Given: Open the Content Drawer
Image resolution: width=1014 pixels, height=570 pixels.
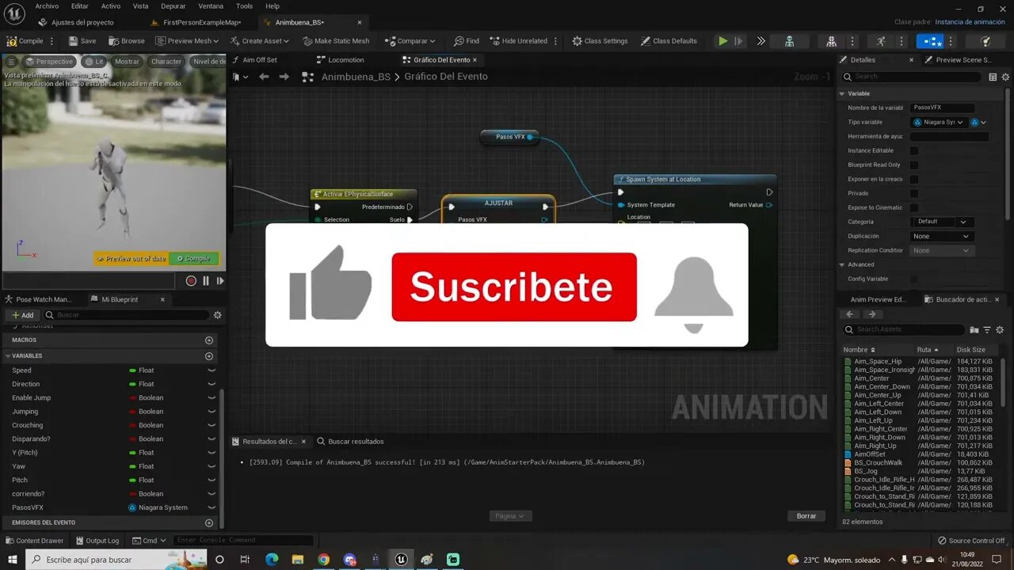Looking at the screenshot, I should click(x=33, y=541).
